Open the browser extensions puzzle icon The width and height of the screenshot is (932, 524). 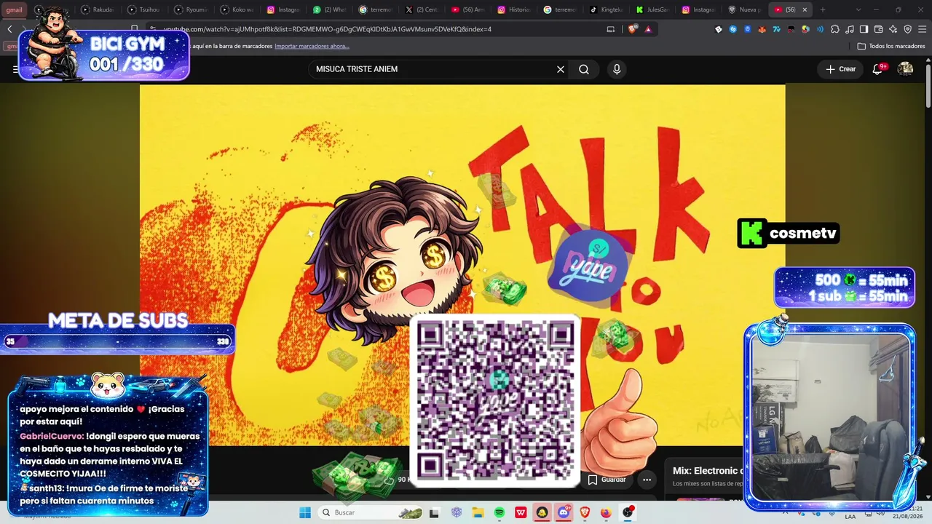coord(834,29)
